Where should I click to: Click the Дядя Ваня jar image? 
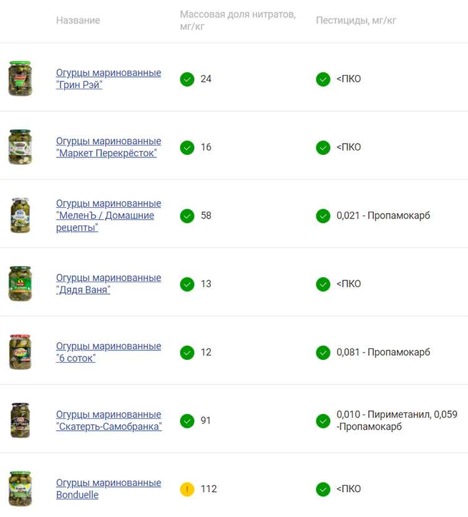[x=20, y=283]
